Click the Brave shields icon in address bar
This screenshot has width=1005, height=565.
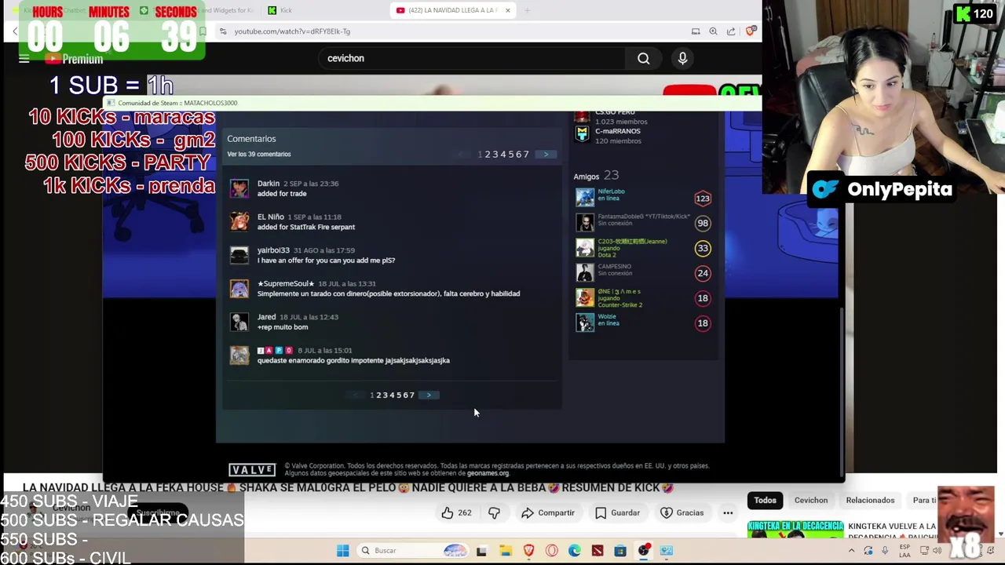pos(751,31)
